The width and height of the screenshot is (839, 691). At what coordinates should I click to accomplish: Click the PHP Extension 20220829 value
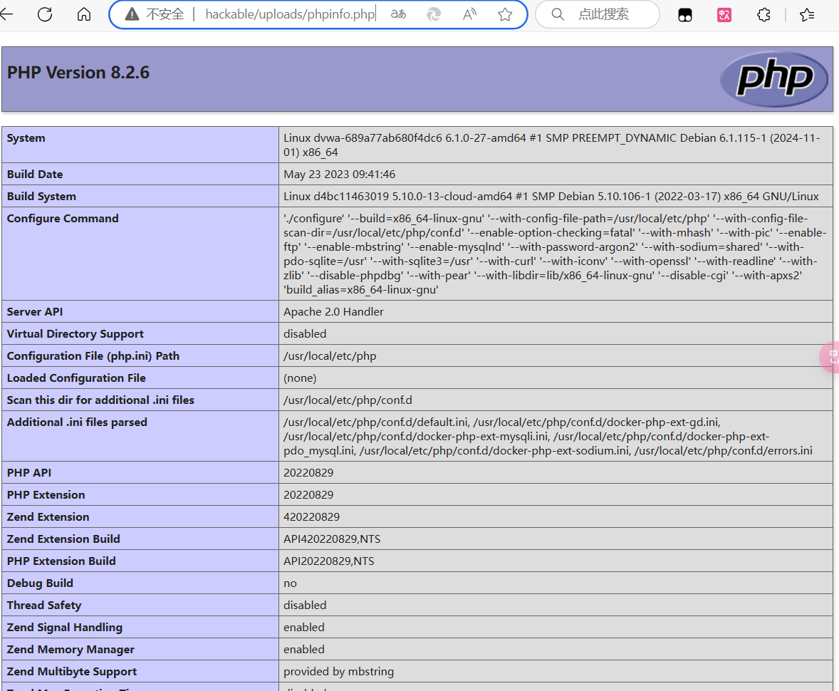point(308,494)
